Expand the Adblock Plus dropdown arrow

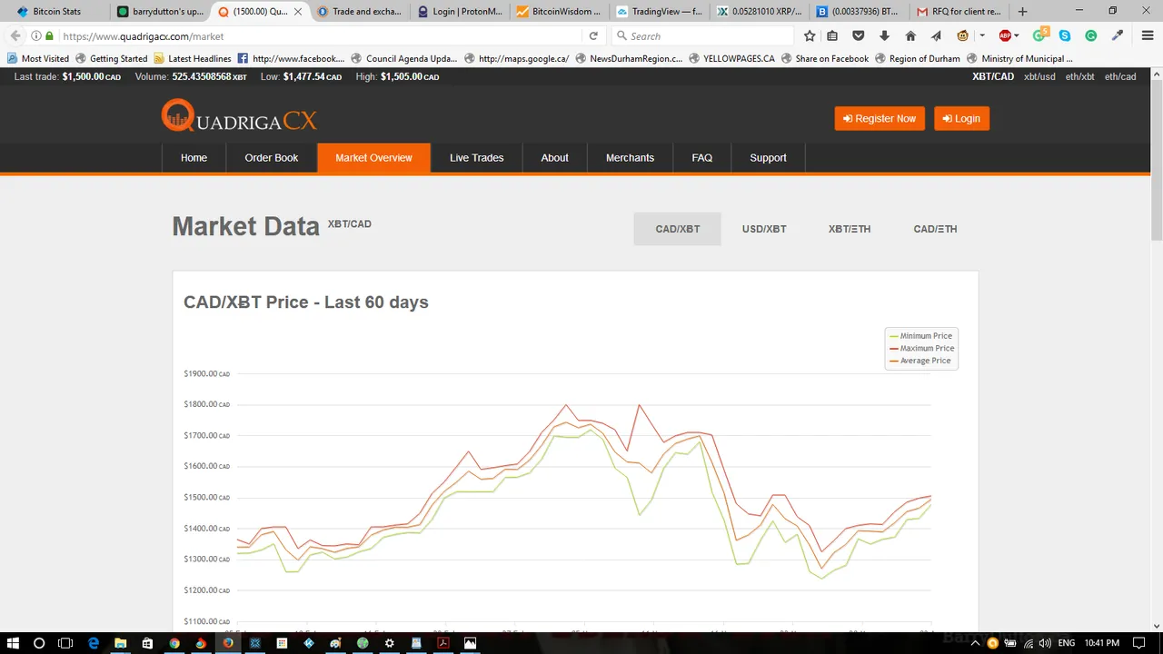click(1017, 36)
